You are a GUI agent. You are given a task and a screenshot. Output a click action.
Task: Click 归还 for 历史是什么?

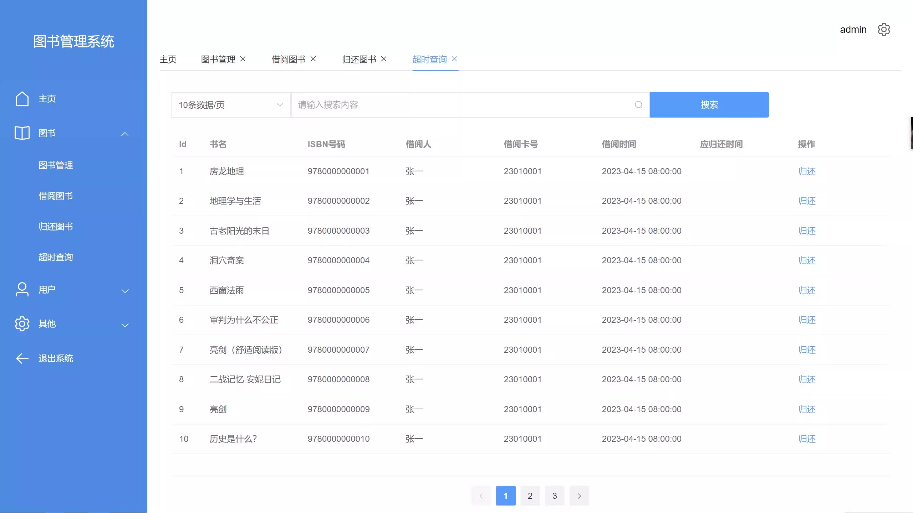pyautogui.click(x=807, y=439)
